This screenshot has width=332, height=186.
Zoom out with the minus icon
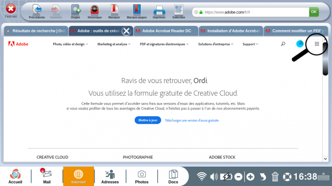(x=239, y=177)
